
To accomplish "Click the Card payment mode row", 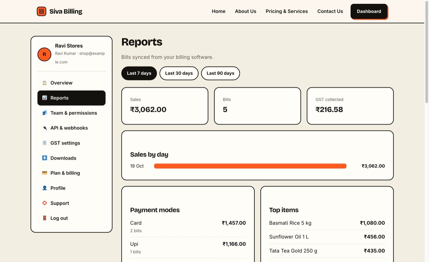I will [188, 227].
